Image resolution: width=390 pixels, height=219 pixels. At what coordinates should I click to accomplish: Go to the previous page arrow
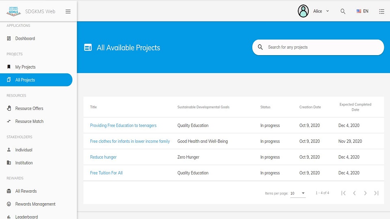click(354, 193)
